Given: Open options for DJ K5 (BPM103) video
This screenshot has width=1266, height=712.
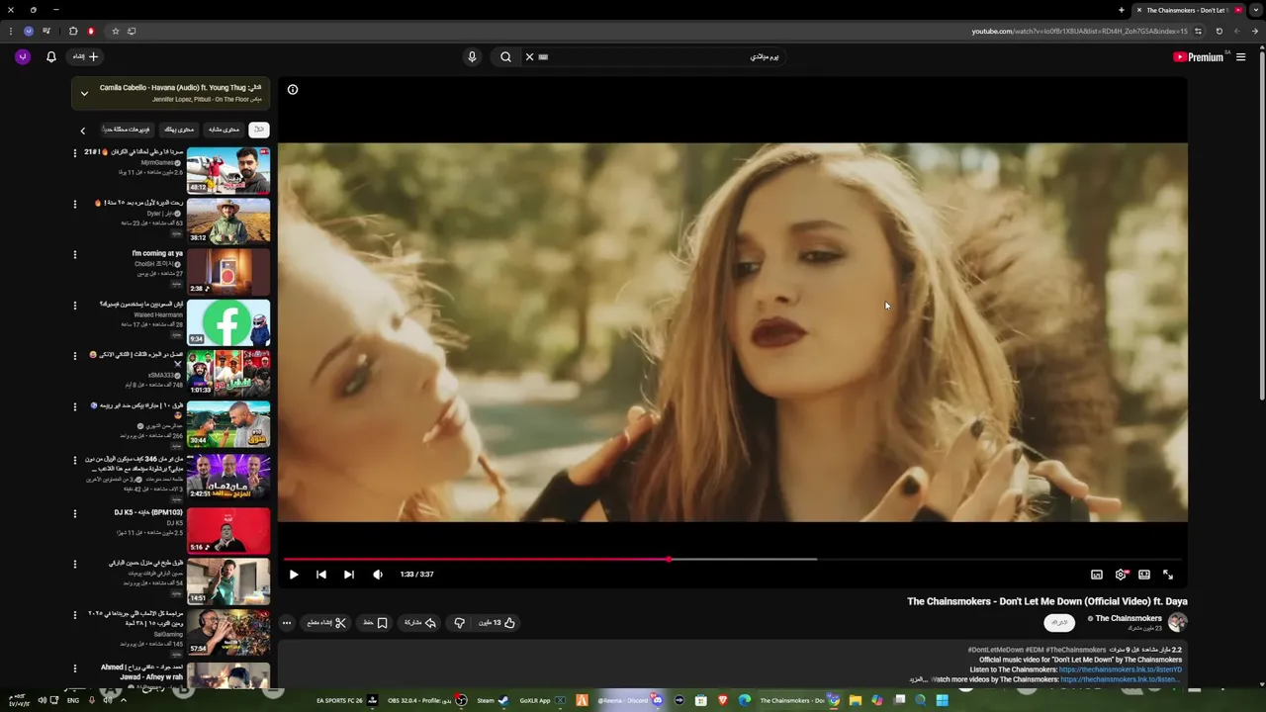Looking at the screenshot, I should (75, 513).
